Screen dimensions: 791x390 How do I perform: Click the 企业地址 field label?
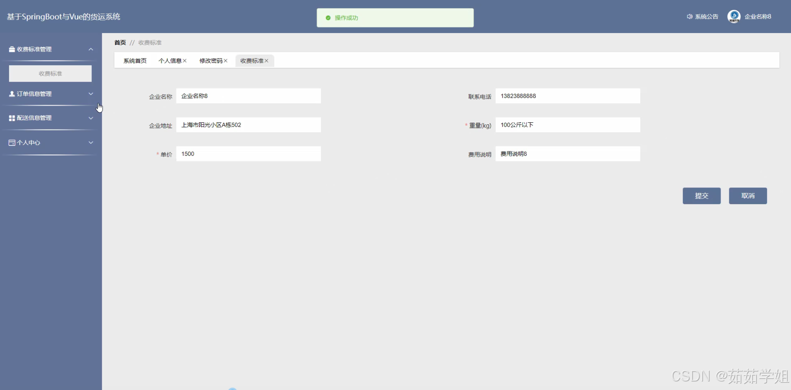[160, 126]
